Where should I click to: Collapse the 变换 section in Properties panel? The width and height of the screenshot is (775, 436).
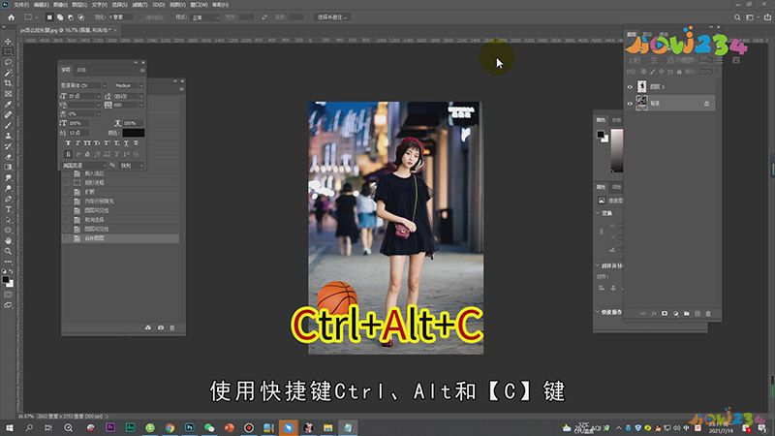(598, 213)
